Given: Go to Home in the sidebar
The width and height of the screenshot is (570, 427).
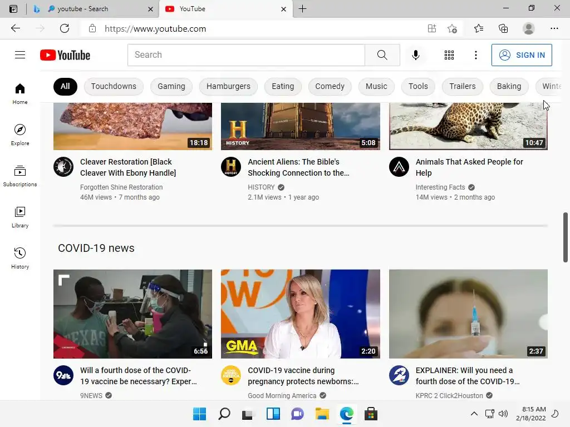Looking at the screenshot, I should click(x=20, y=93).
